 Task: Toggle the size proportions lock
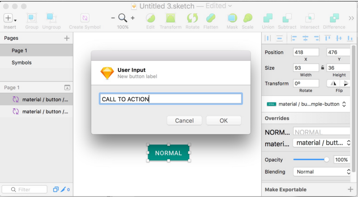click(323, 68)
